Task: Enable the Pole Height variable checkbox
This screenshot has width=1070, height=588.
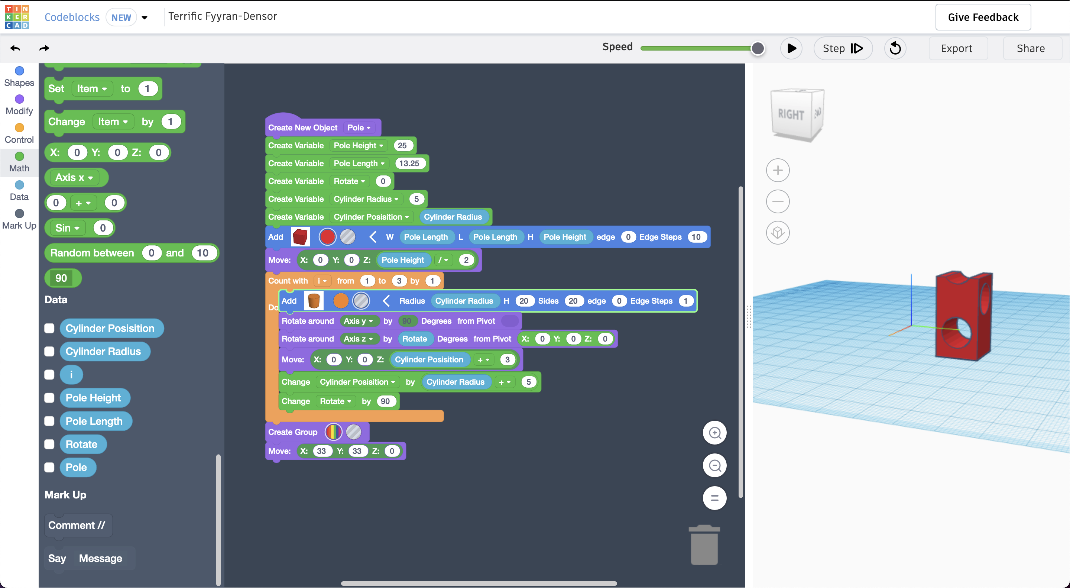Action: click(x=49, y=398)
